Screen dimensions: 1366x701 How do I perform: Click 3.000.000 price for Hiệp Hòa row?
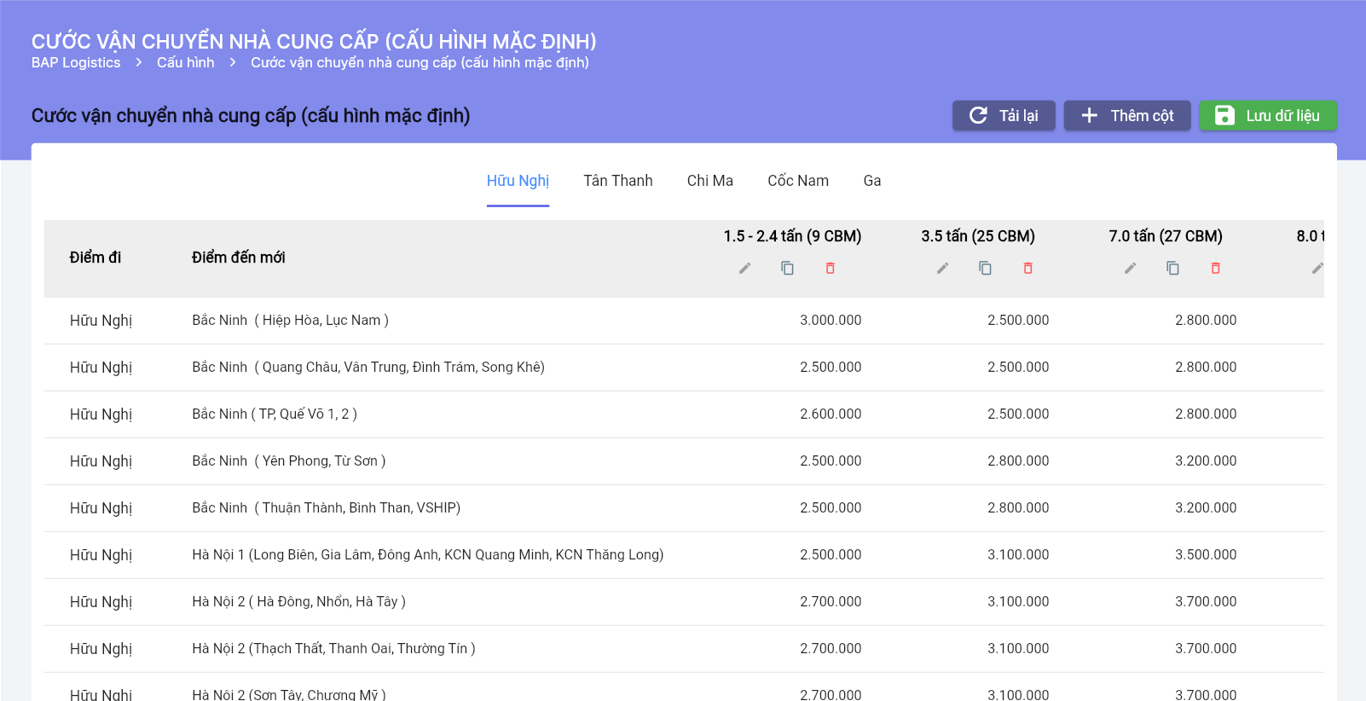pyautogui.click(x=830, y=321)
